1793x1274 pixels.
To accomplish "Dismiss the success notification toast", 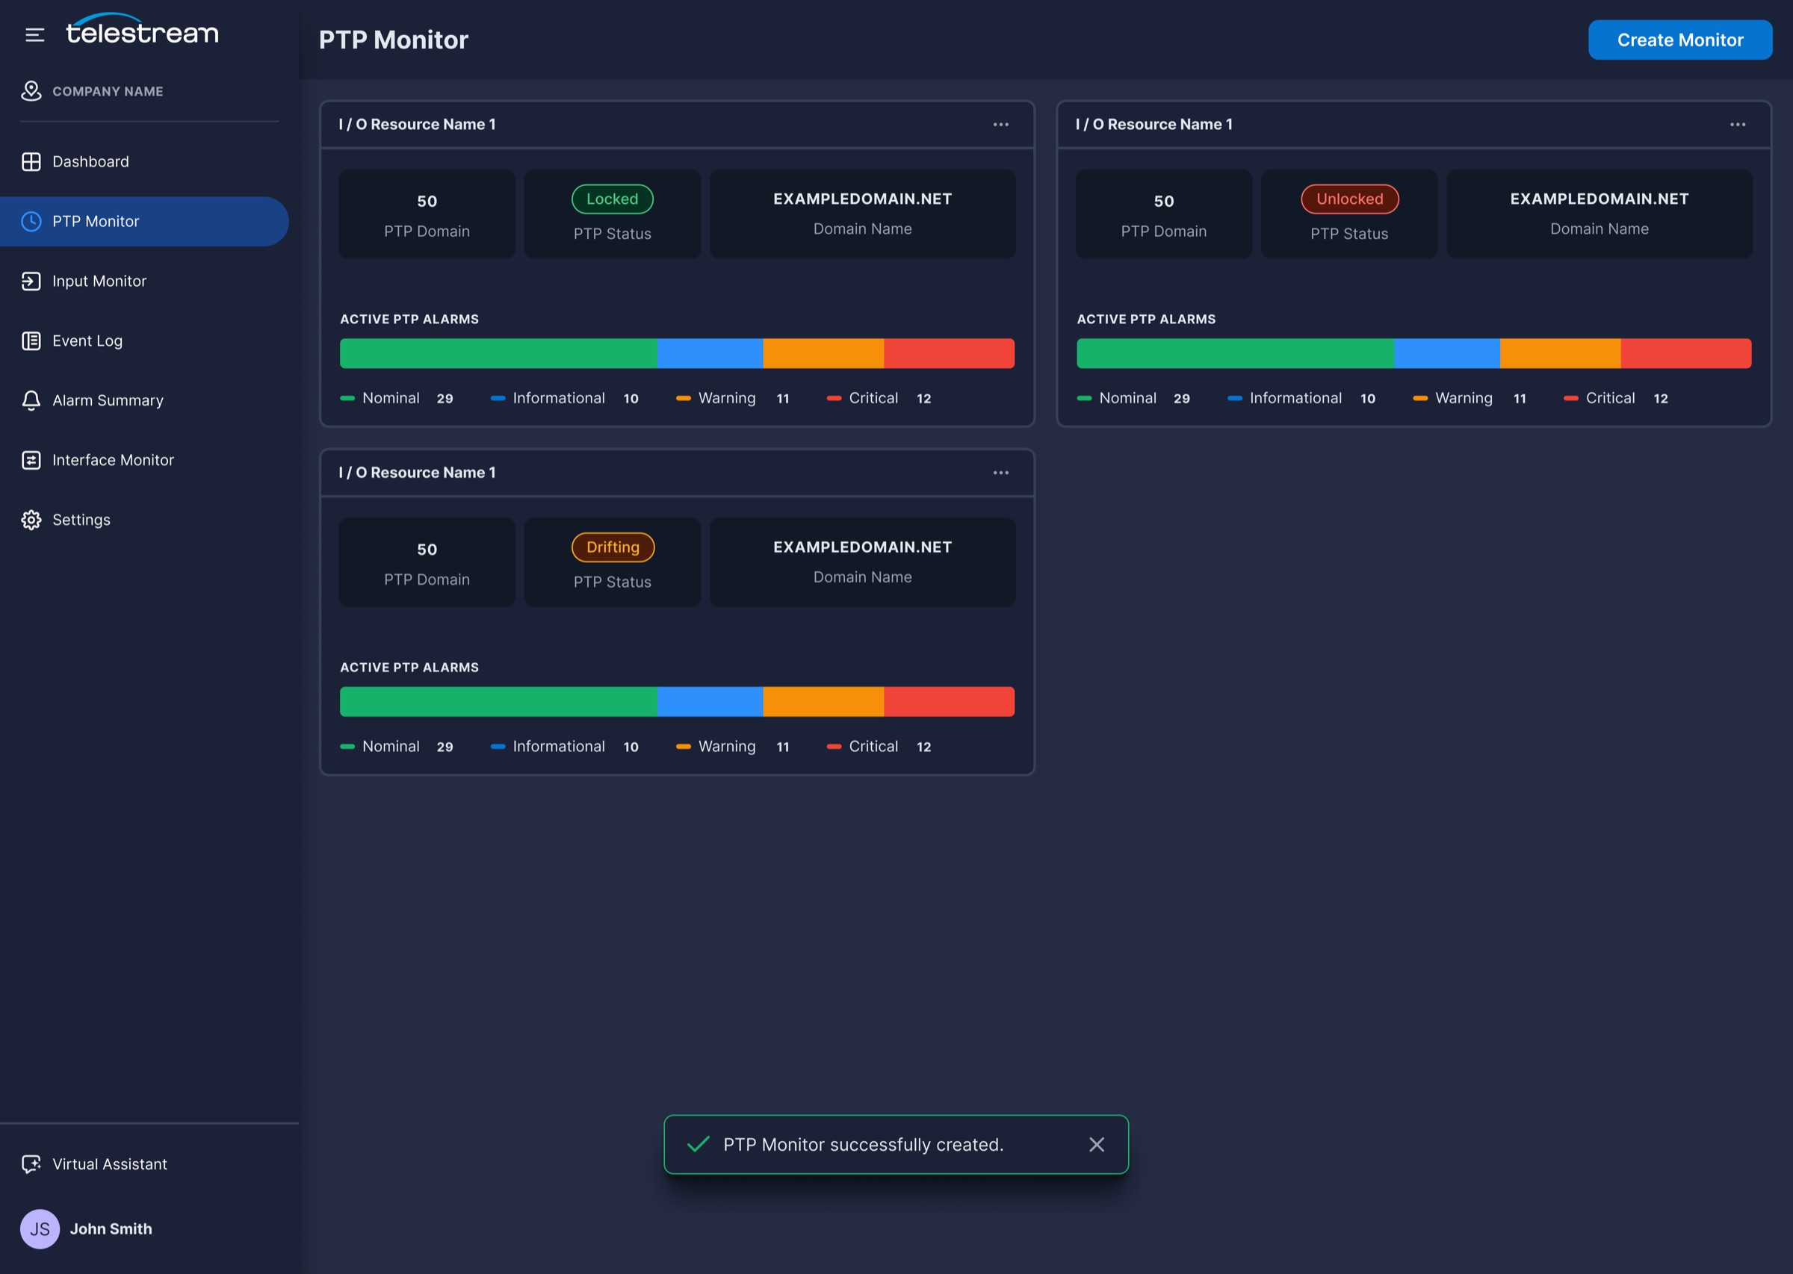I will 1097,1145.
